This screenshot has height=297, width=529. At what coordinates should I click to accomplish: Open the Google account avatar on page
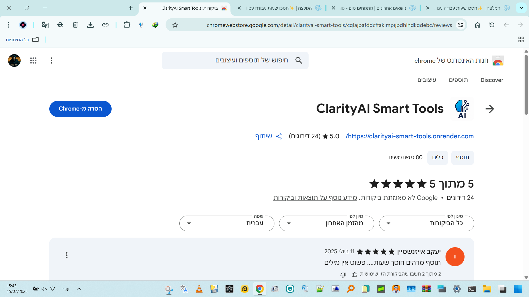coord(14,61)
